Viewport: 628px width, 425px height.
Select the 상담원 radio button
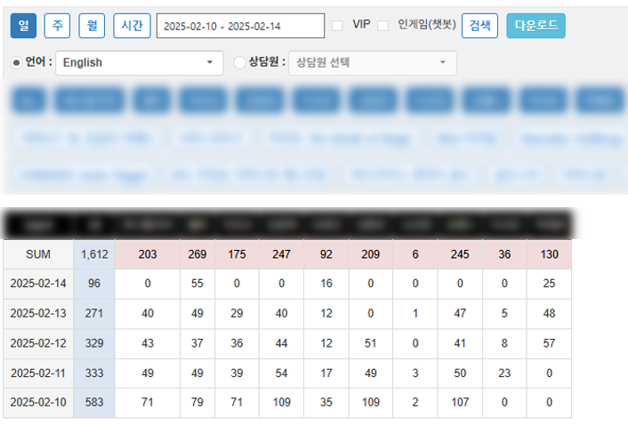pyautogui.click(x=238, y=63)
